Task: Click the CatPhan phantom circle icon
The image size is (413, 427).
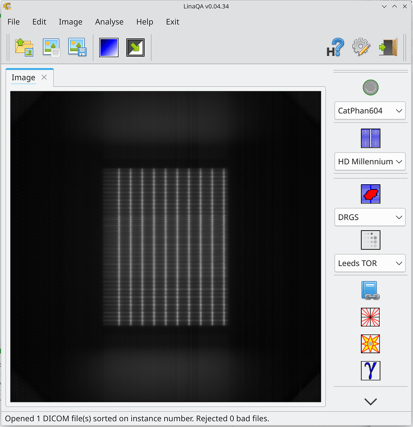Action: [370, 87]
